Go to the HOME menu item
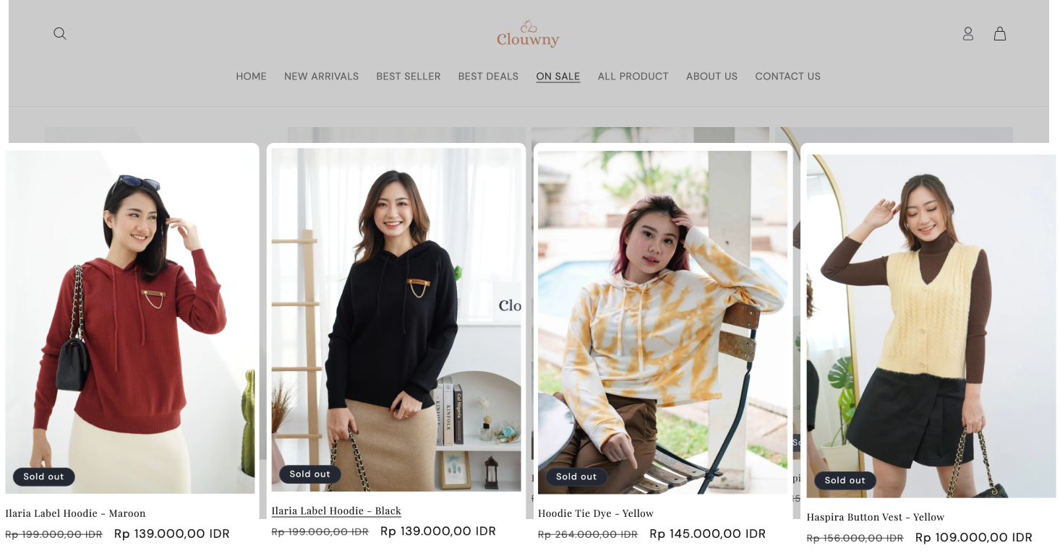This screenshot has height=553, width=1060. coord(252,77)
